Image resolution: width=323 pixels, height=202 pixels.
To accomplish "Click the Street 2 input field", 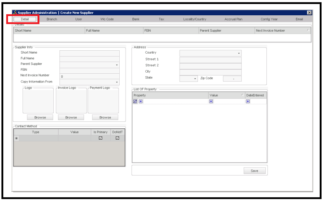I will tap(211, 66).
